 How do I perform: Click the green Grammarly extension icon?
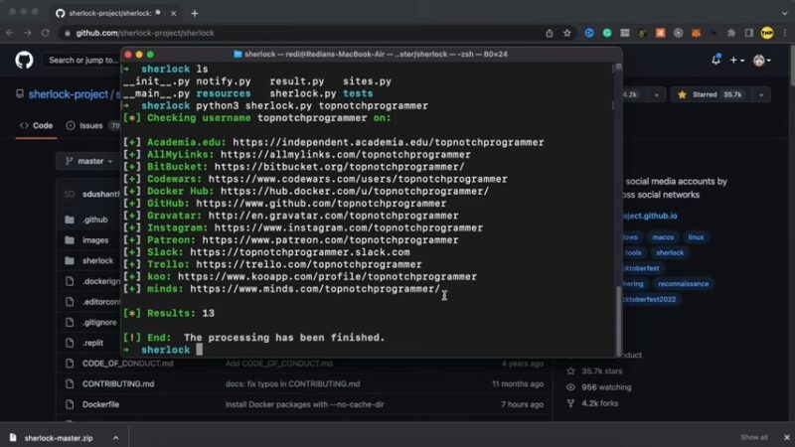tap(607, 33)
